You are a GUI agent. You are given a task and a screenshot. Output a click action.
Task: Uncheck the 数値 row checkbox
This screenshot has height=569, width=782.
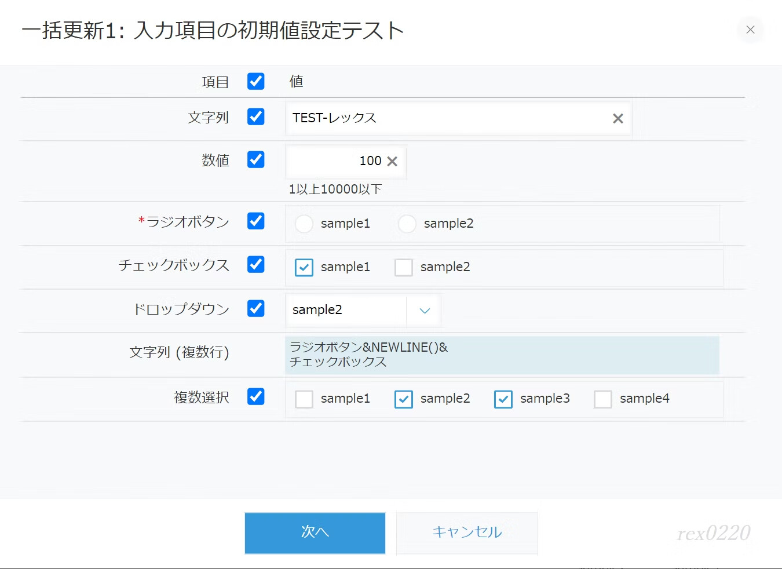[x=256, y=160]
